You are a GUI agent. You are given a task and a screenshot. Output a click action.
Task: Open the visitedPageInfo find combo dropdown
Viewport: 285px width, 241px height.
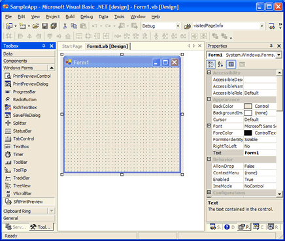coord(261,26)
